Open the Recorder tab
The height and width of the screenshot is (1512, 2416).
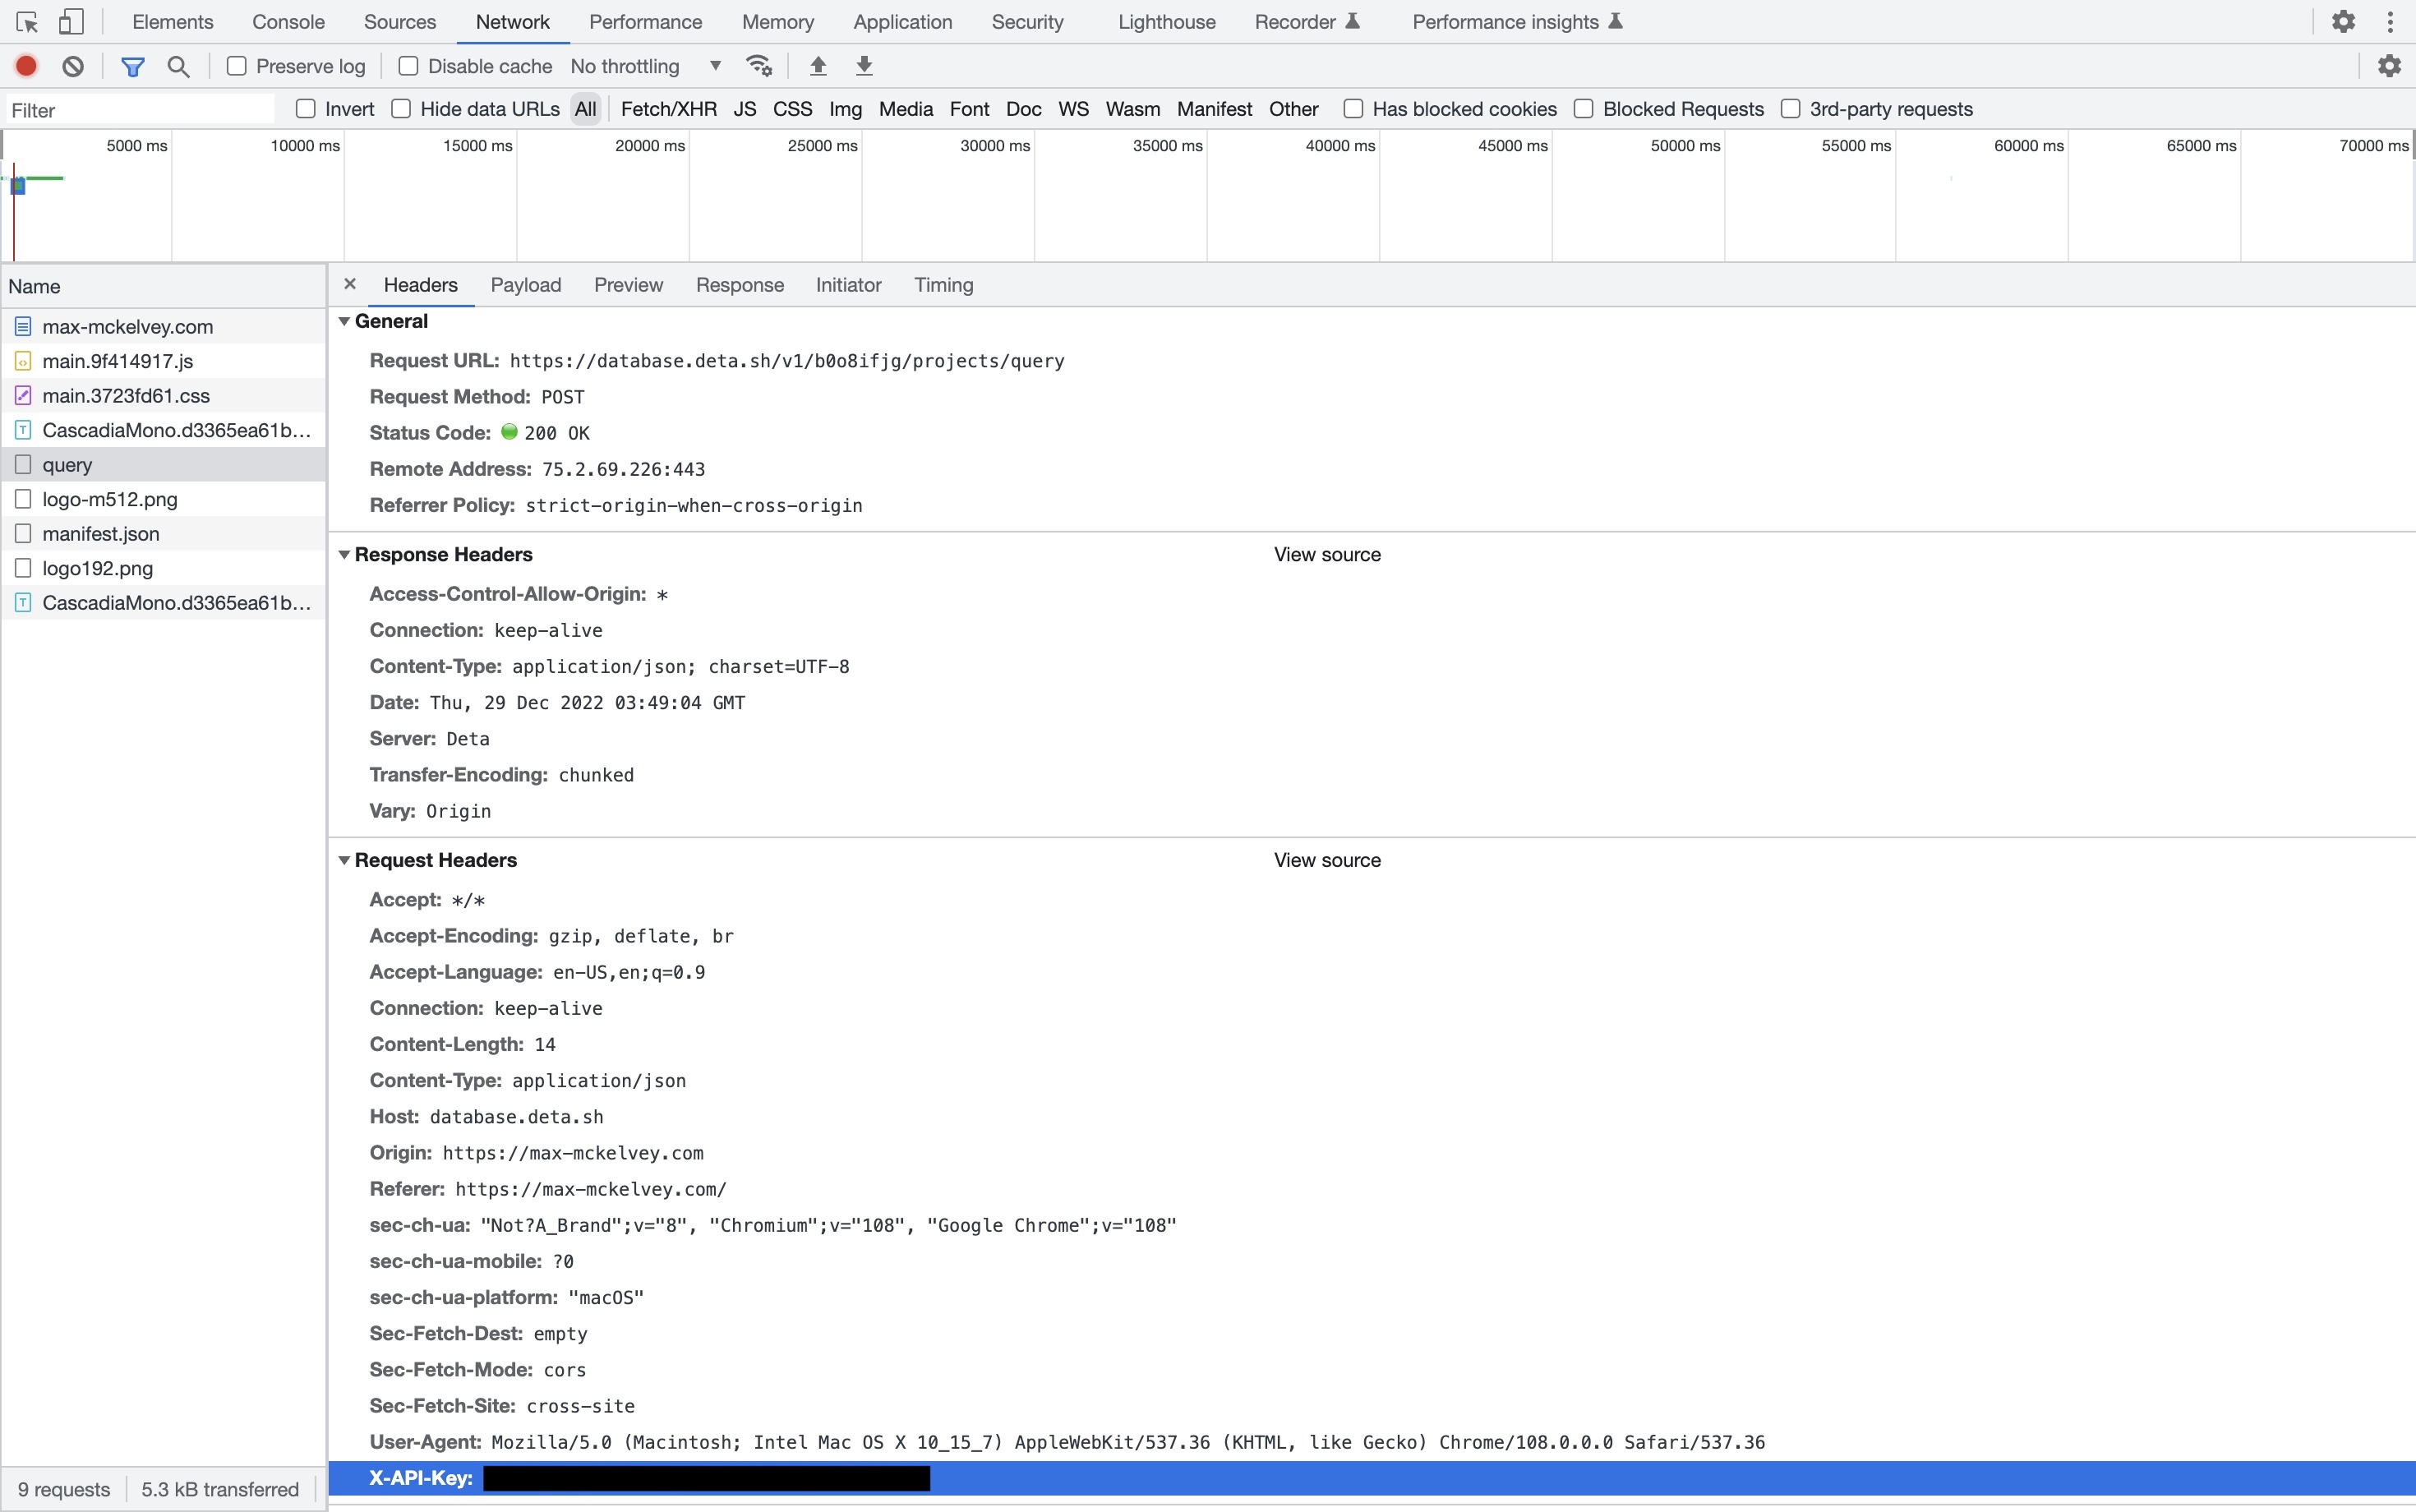[1306, 22]
